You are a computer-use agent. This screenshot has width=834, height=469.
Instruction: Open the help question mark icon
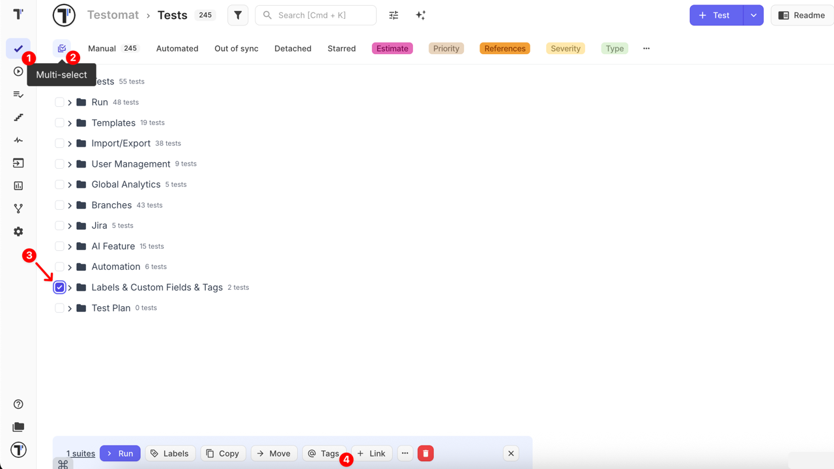[x=18, y=405]
